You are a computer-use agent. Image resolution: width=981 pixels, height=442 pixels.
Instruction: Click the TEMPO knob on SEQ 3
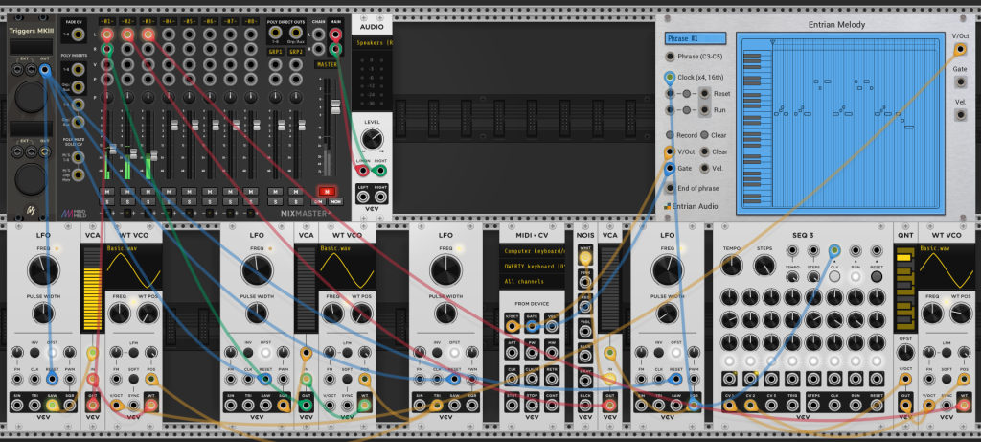click(731, 266)
